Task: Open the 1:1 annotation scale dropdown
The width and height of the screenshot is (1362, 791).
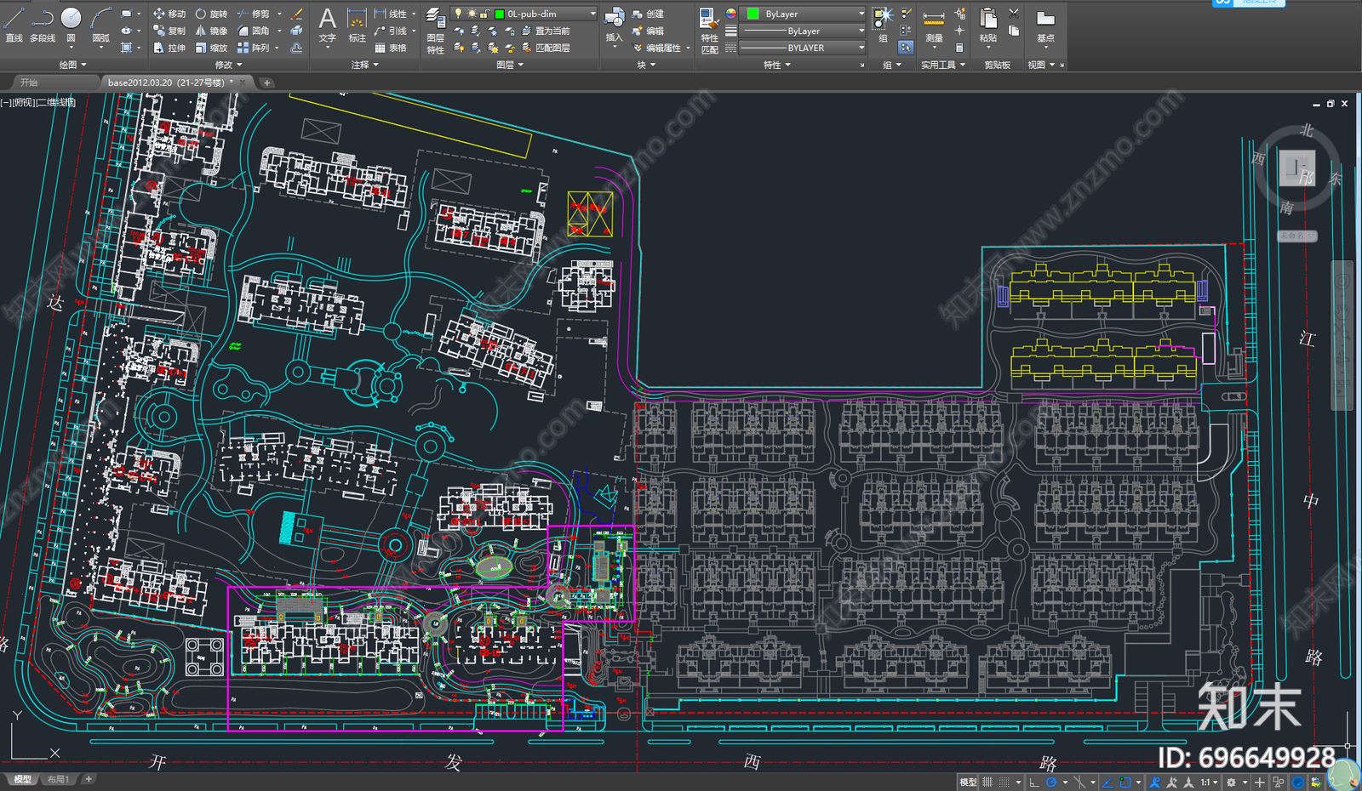Action: [x=1209, y=782]
